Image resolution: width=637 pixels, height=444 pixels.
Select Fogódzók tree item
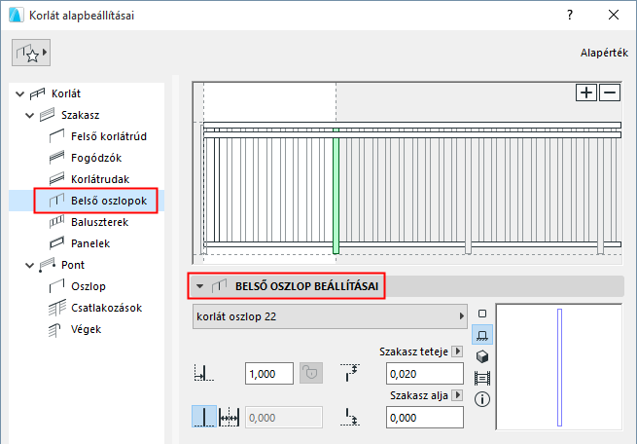point(96,158)
